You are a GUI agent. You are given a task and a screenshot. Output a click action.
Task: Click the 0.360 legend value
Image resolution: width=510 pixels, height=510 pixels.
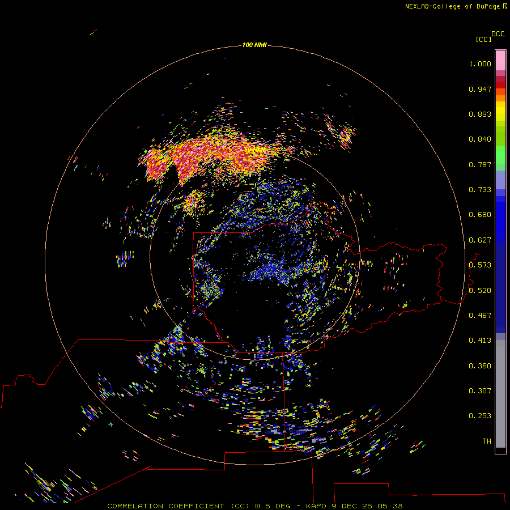tap(480, 366)
